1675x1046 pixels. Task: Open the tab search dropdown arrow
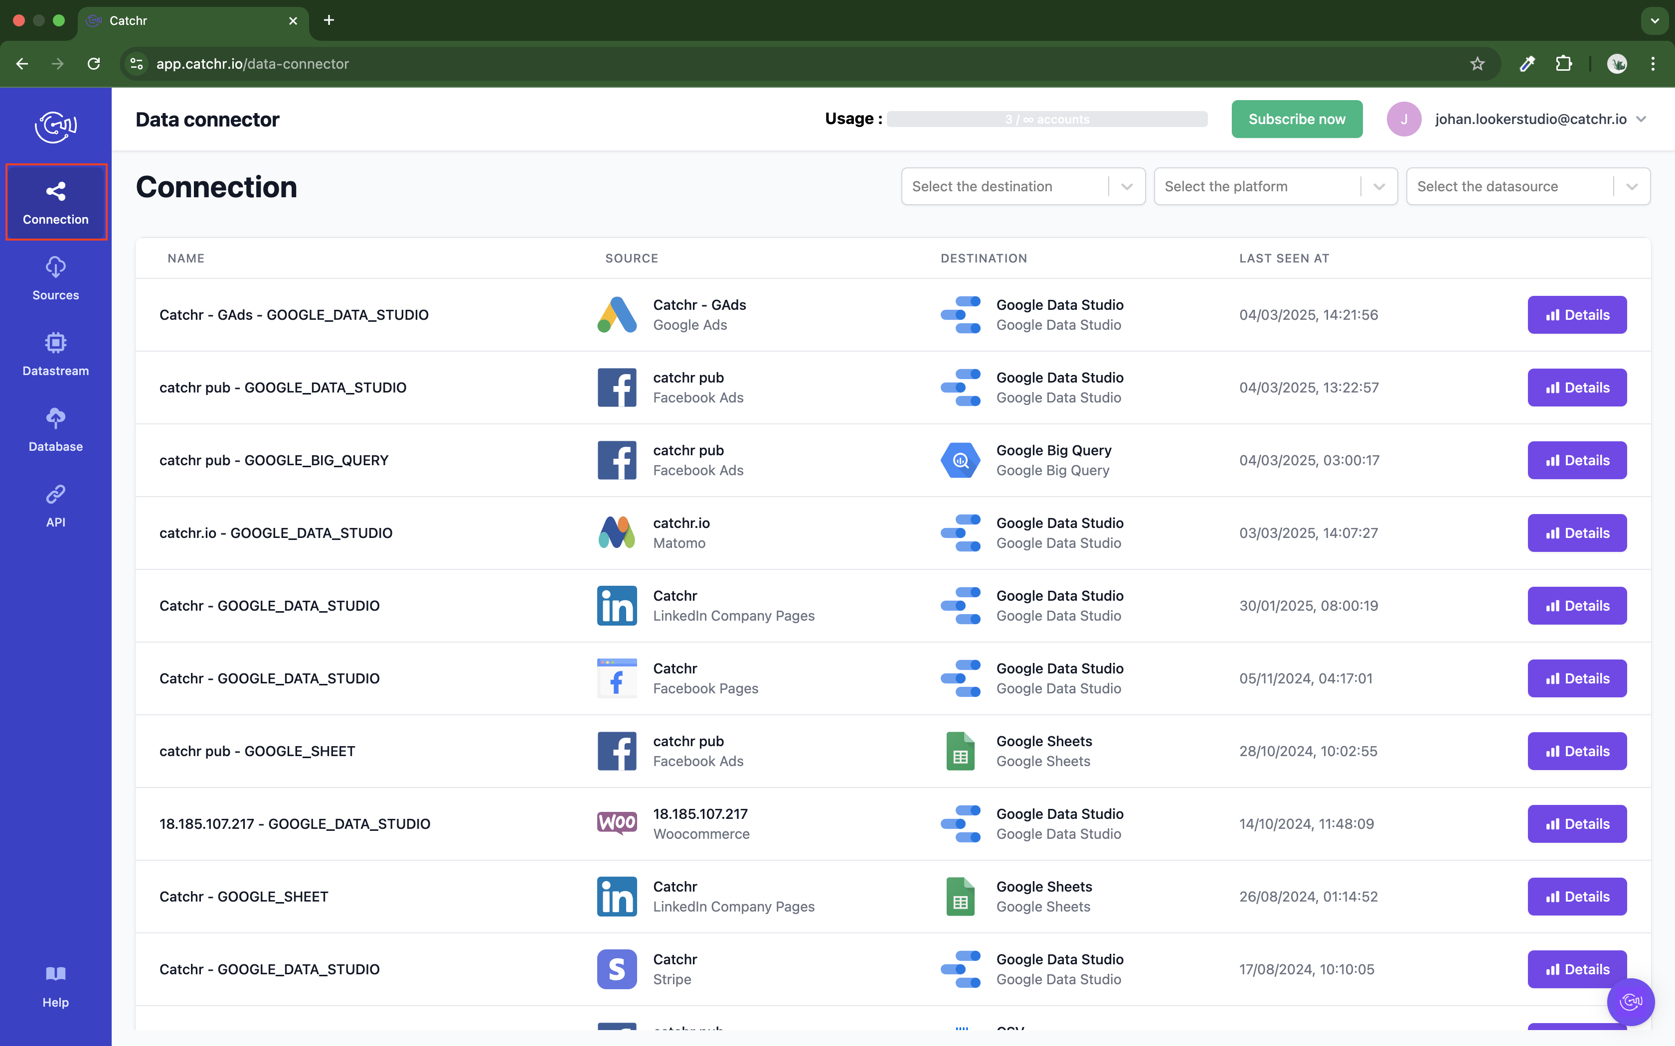click(1654, 21)
